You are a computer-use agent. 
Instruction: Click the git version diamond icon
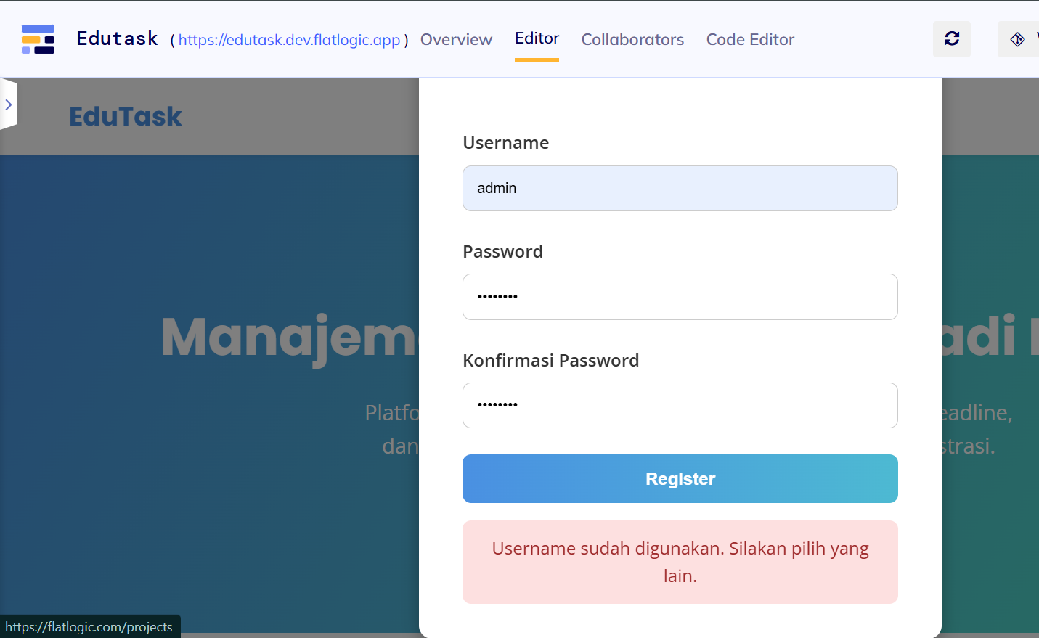coord(1017,39)
